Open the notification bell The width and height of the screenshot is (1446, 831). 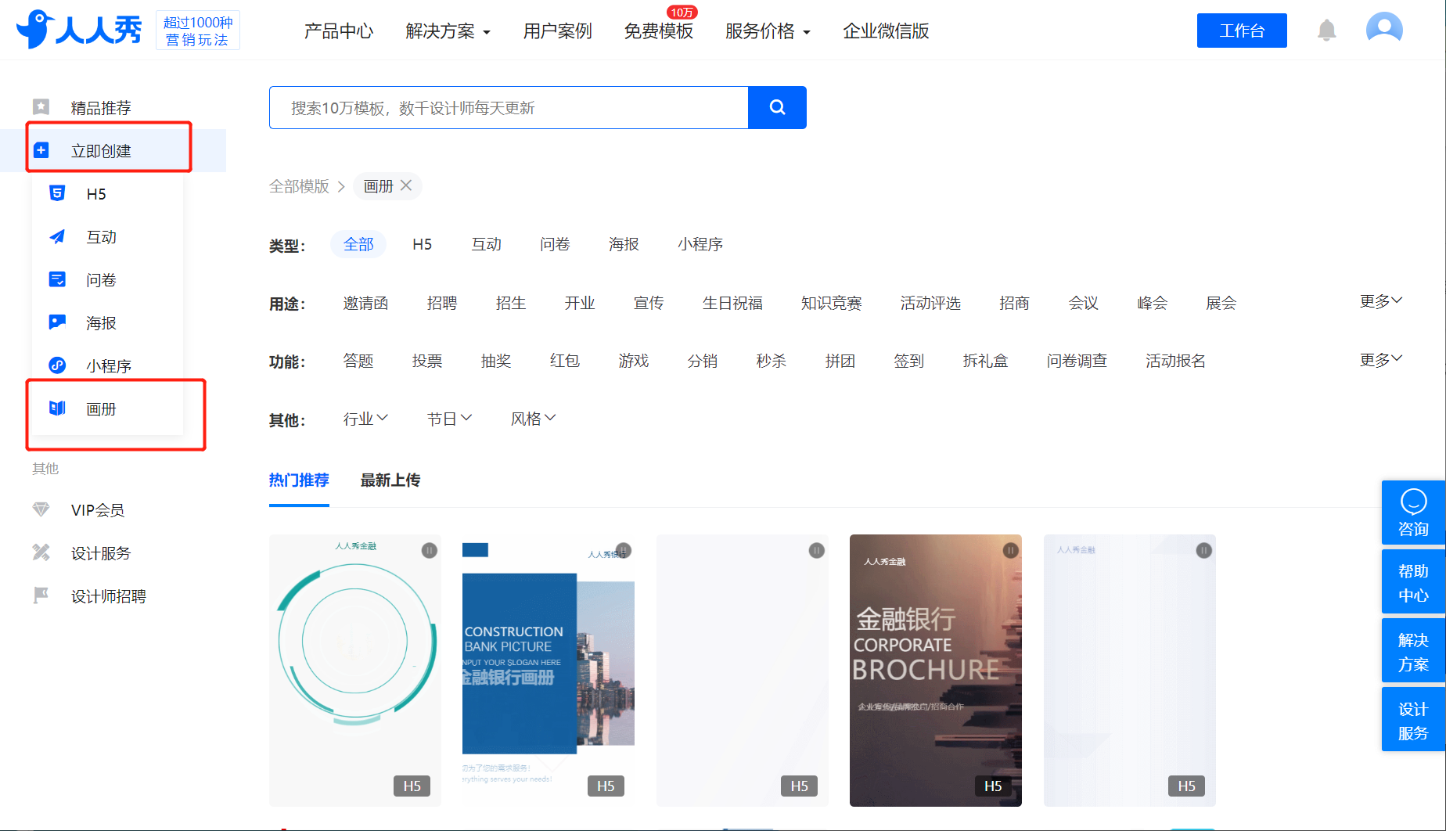pos(1326,31)
